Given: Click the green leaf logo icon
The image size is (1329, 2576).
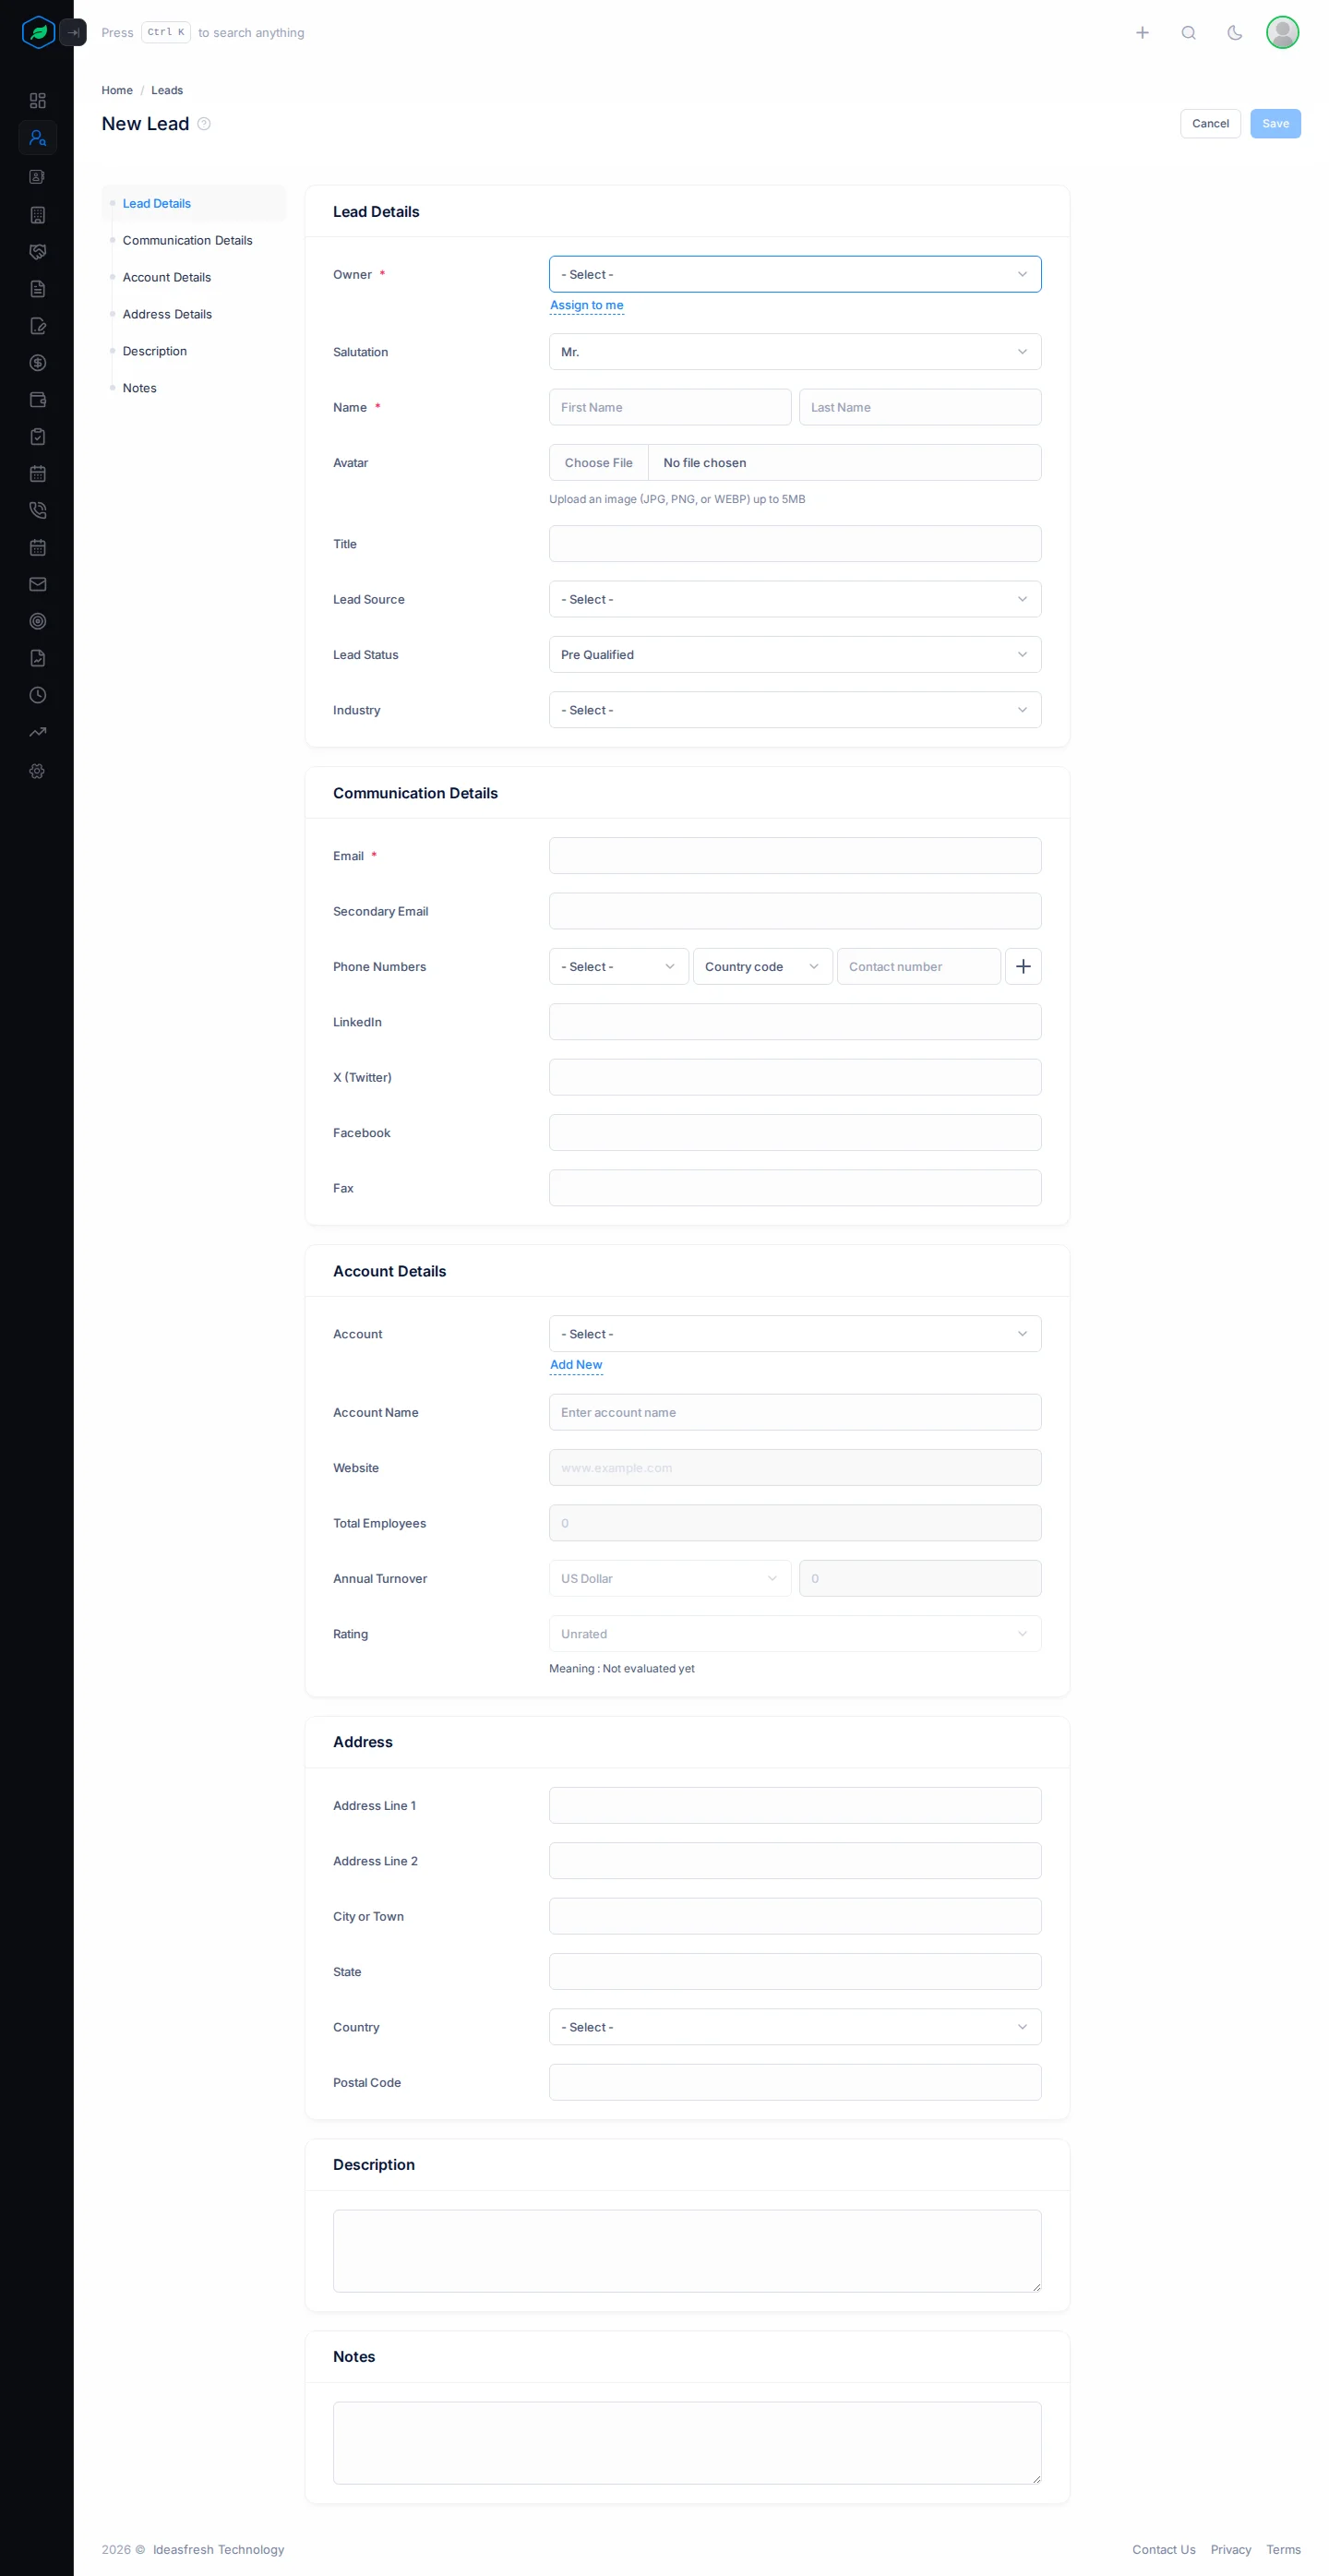Looking at the screenshot, I should pos(38,33).
